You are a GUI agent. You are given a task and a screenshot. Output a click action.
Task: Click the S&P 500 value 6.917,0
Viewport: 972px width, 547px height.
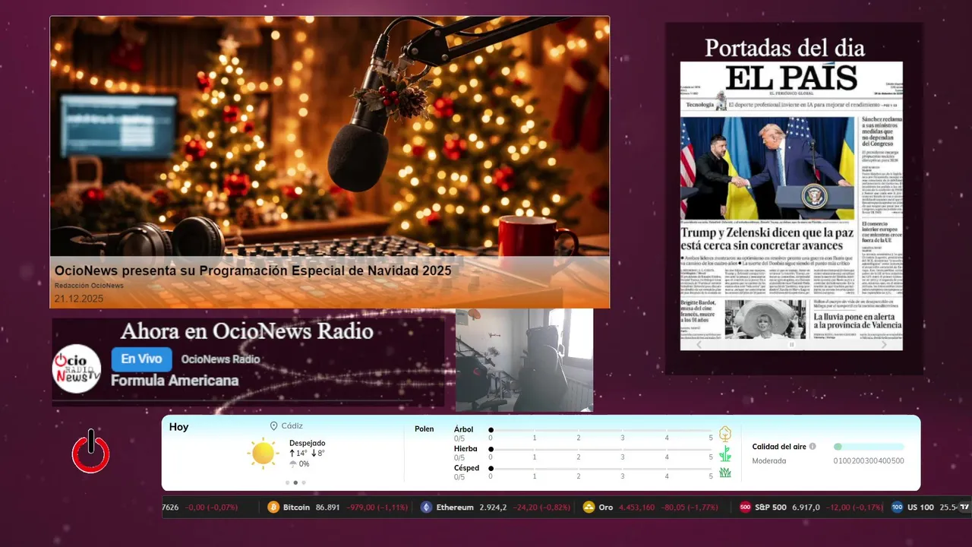[x=806, y=507]
